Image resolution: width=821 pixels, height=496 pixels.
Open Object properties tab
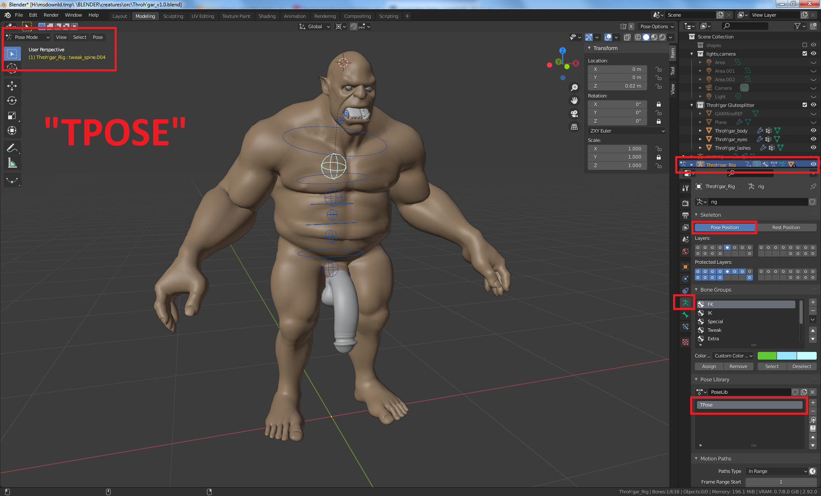tap(685, 266)
